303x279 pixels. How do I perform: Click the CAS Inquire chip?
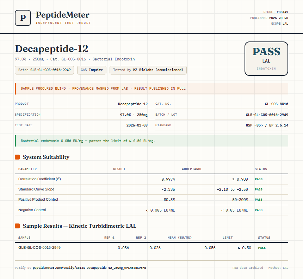click(x=92, y=70)
